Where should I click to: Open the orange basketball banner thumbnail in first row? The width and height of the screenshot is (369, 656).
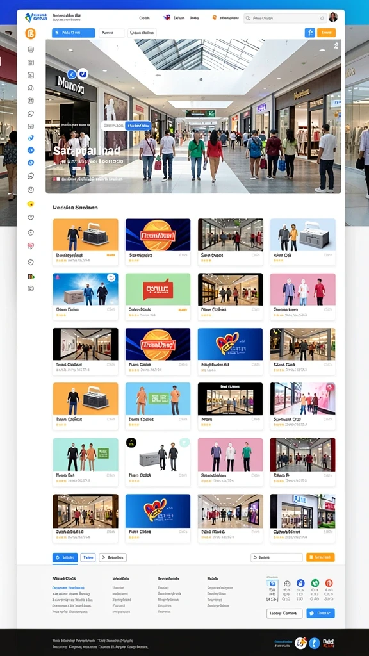click(158, 234)
